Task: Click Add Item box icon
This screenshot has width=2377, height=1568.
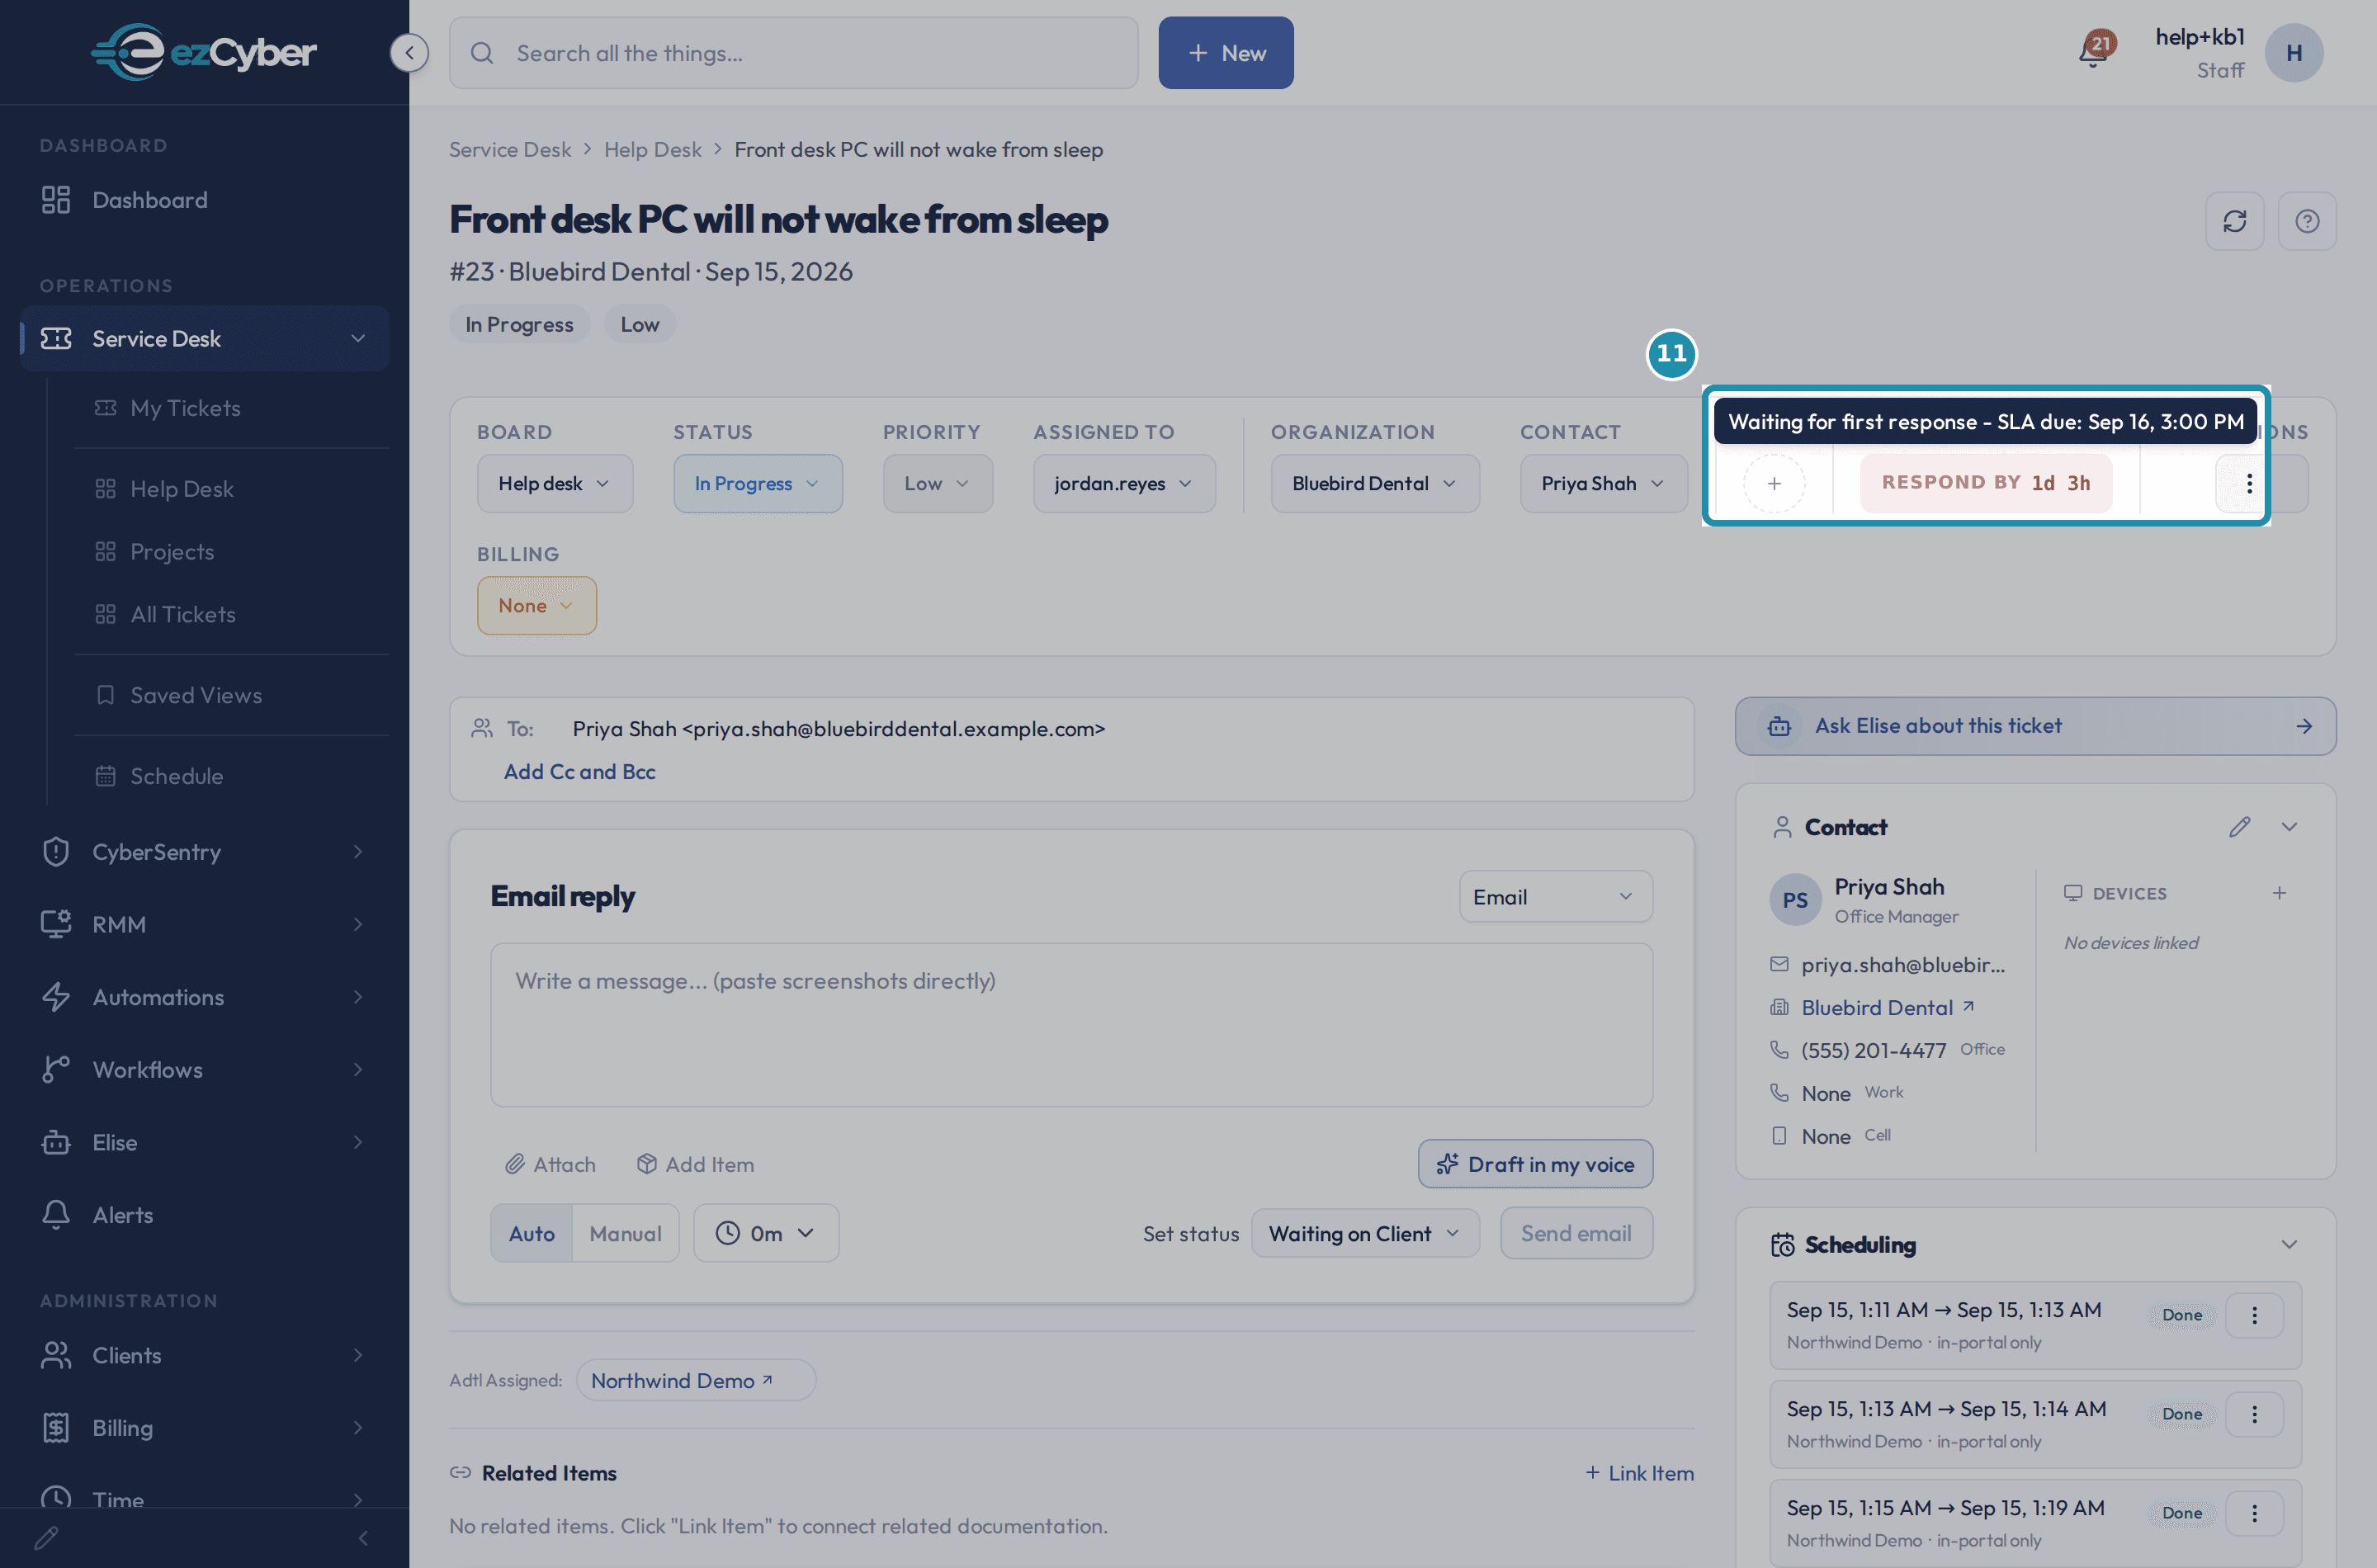Action: click(x=696, y=1164)
